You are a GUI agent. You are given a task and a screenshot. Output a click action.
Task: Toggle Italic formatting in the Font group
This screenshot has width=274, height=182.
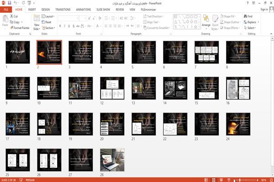click(x=64, y=26)
